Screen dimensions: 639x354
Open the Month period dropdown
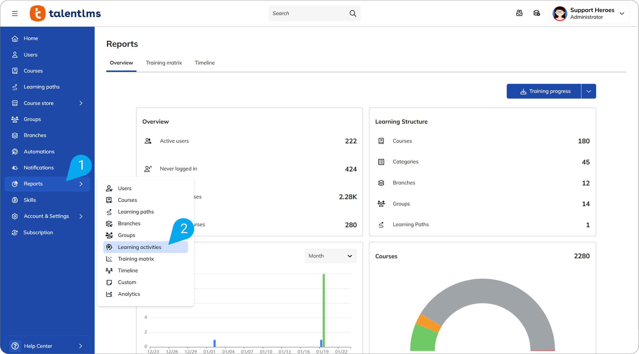click(330, 256)
